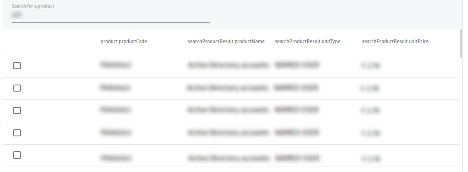Check the third product row checkbox
The image size is (468, 172).
click(17, 110)
